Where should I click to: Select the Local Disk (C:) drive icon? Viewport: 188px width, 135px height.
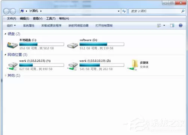[x=12, y=45]
